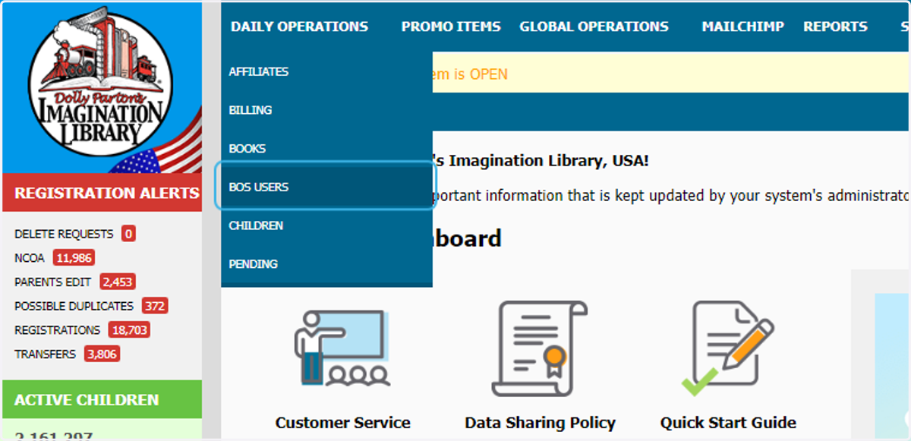This screenshot has height=441, width=911.
Task: Select Books from the dropdown
Action: coord(326,149)
